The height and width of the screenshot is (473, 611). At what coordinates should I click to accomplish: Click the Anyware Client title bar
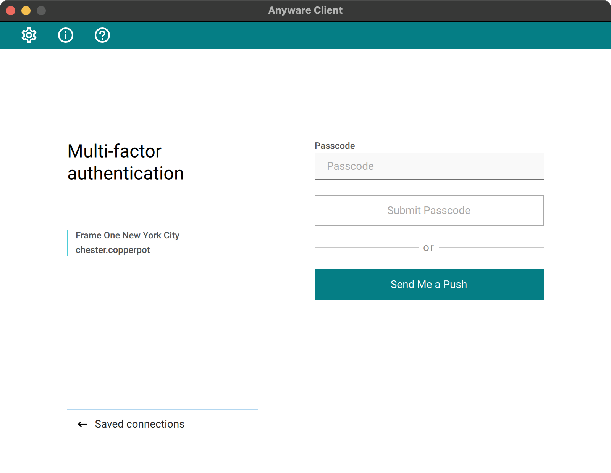[x=305, y=10]
